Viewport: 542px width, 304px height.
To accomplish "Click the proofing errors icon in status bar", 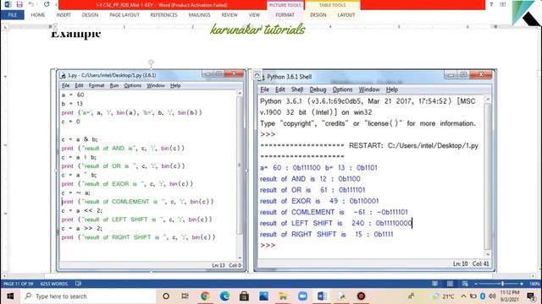I will [78, 284].
